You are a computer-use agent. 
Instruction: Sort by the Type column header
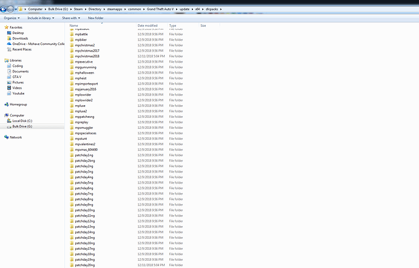172,26
